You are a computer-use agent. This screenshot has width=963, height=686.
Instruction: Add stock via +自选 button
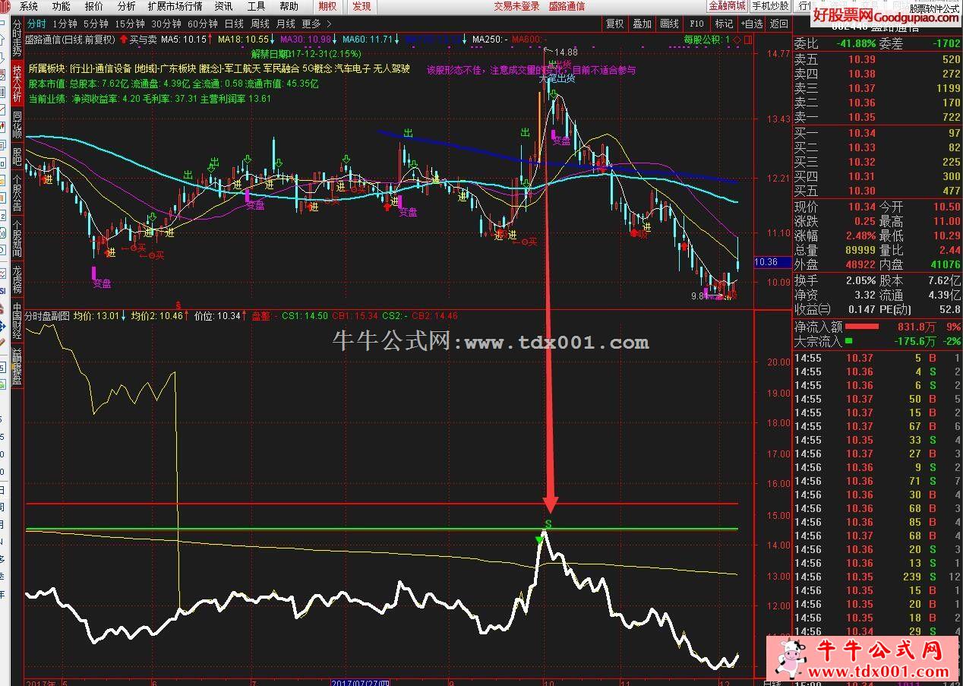pos(751,24)
